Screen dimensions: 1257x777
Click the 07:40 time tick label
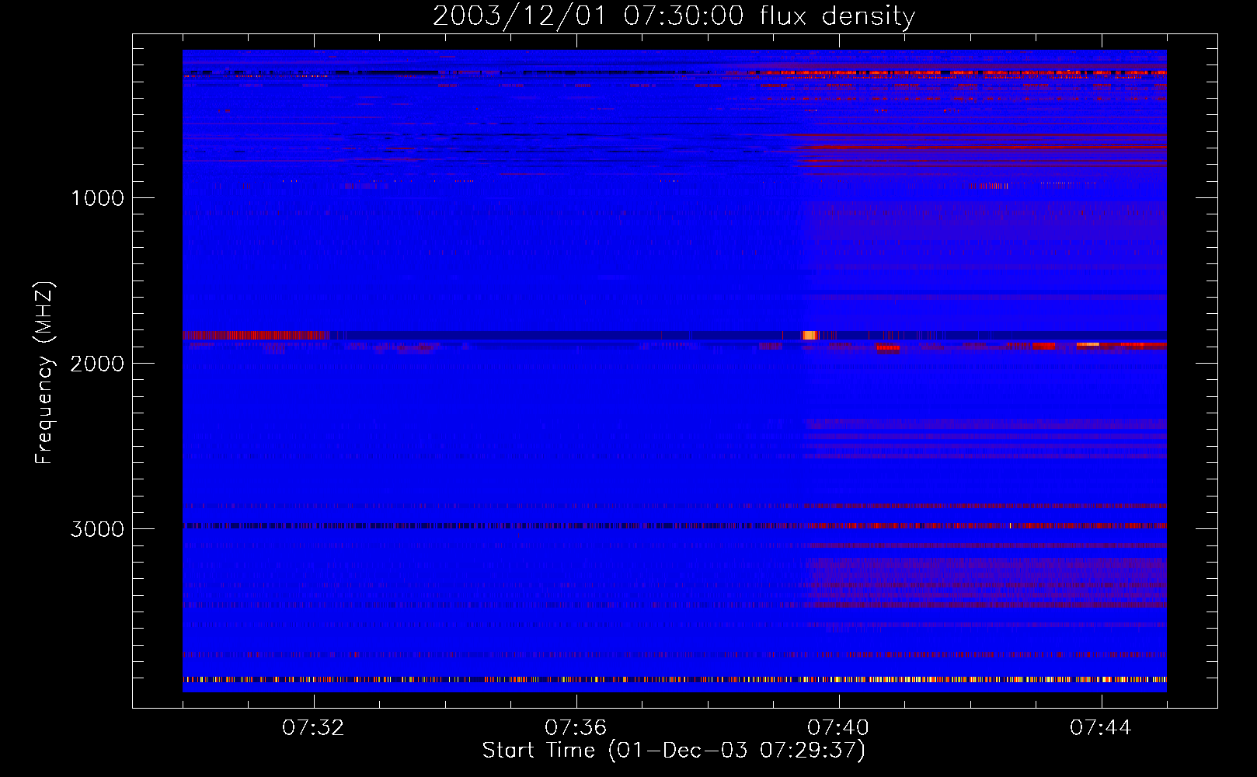[838, 728]
